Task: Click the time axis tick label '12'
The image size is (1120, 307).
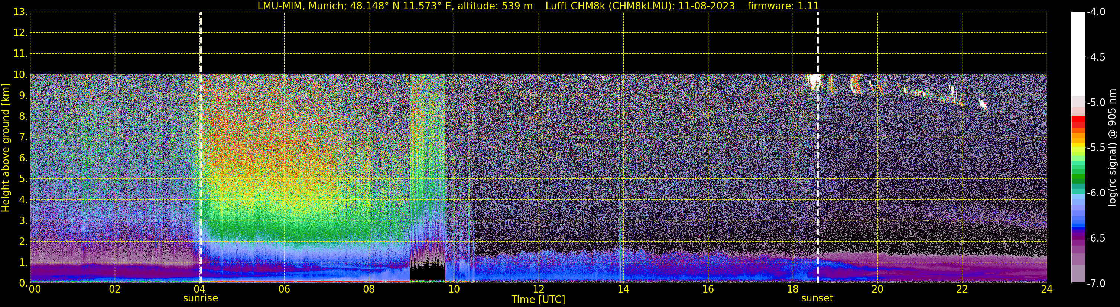Action: pyautogui.click(x=539, y=289)
